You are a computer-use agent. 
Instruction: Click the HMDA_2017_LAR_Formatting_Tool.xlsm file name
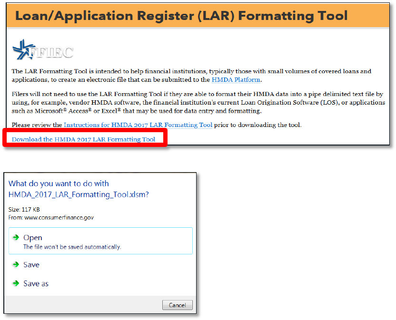pyautogui.click(x=79, y=194)
